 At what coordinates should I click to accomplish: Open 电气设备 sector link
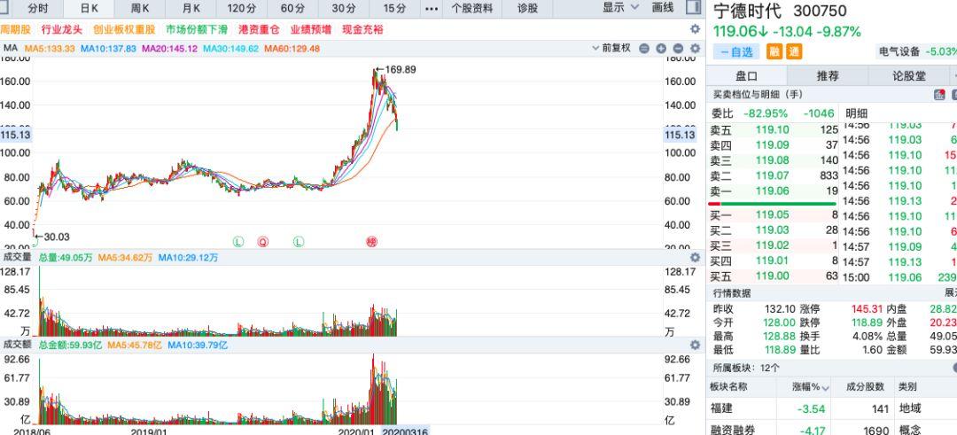click(899, 52)
